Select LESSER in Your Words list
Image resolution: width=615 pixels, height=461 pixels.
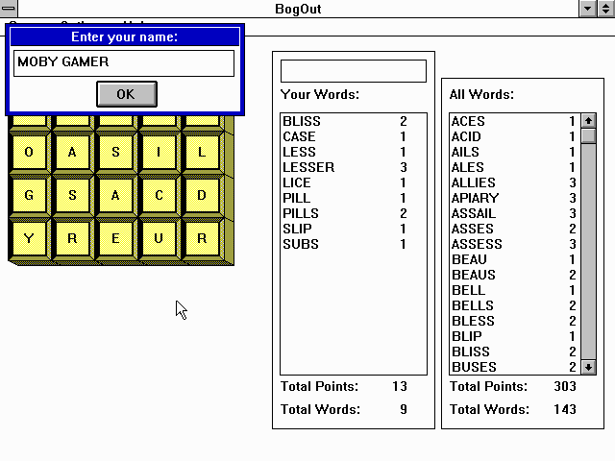click(308, 167)
